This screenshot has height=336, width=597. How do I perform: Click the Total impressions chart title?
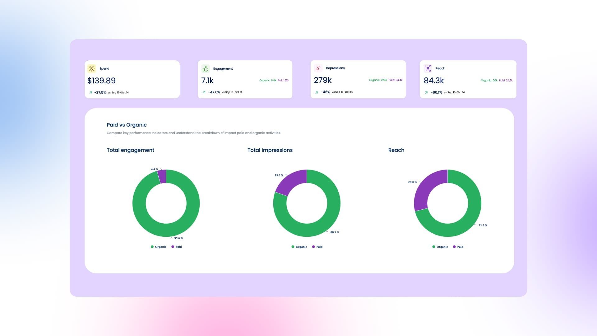tap(270, 150)
